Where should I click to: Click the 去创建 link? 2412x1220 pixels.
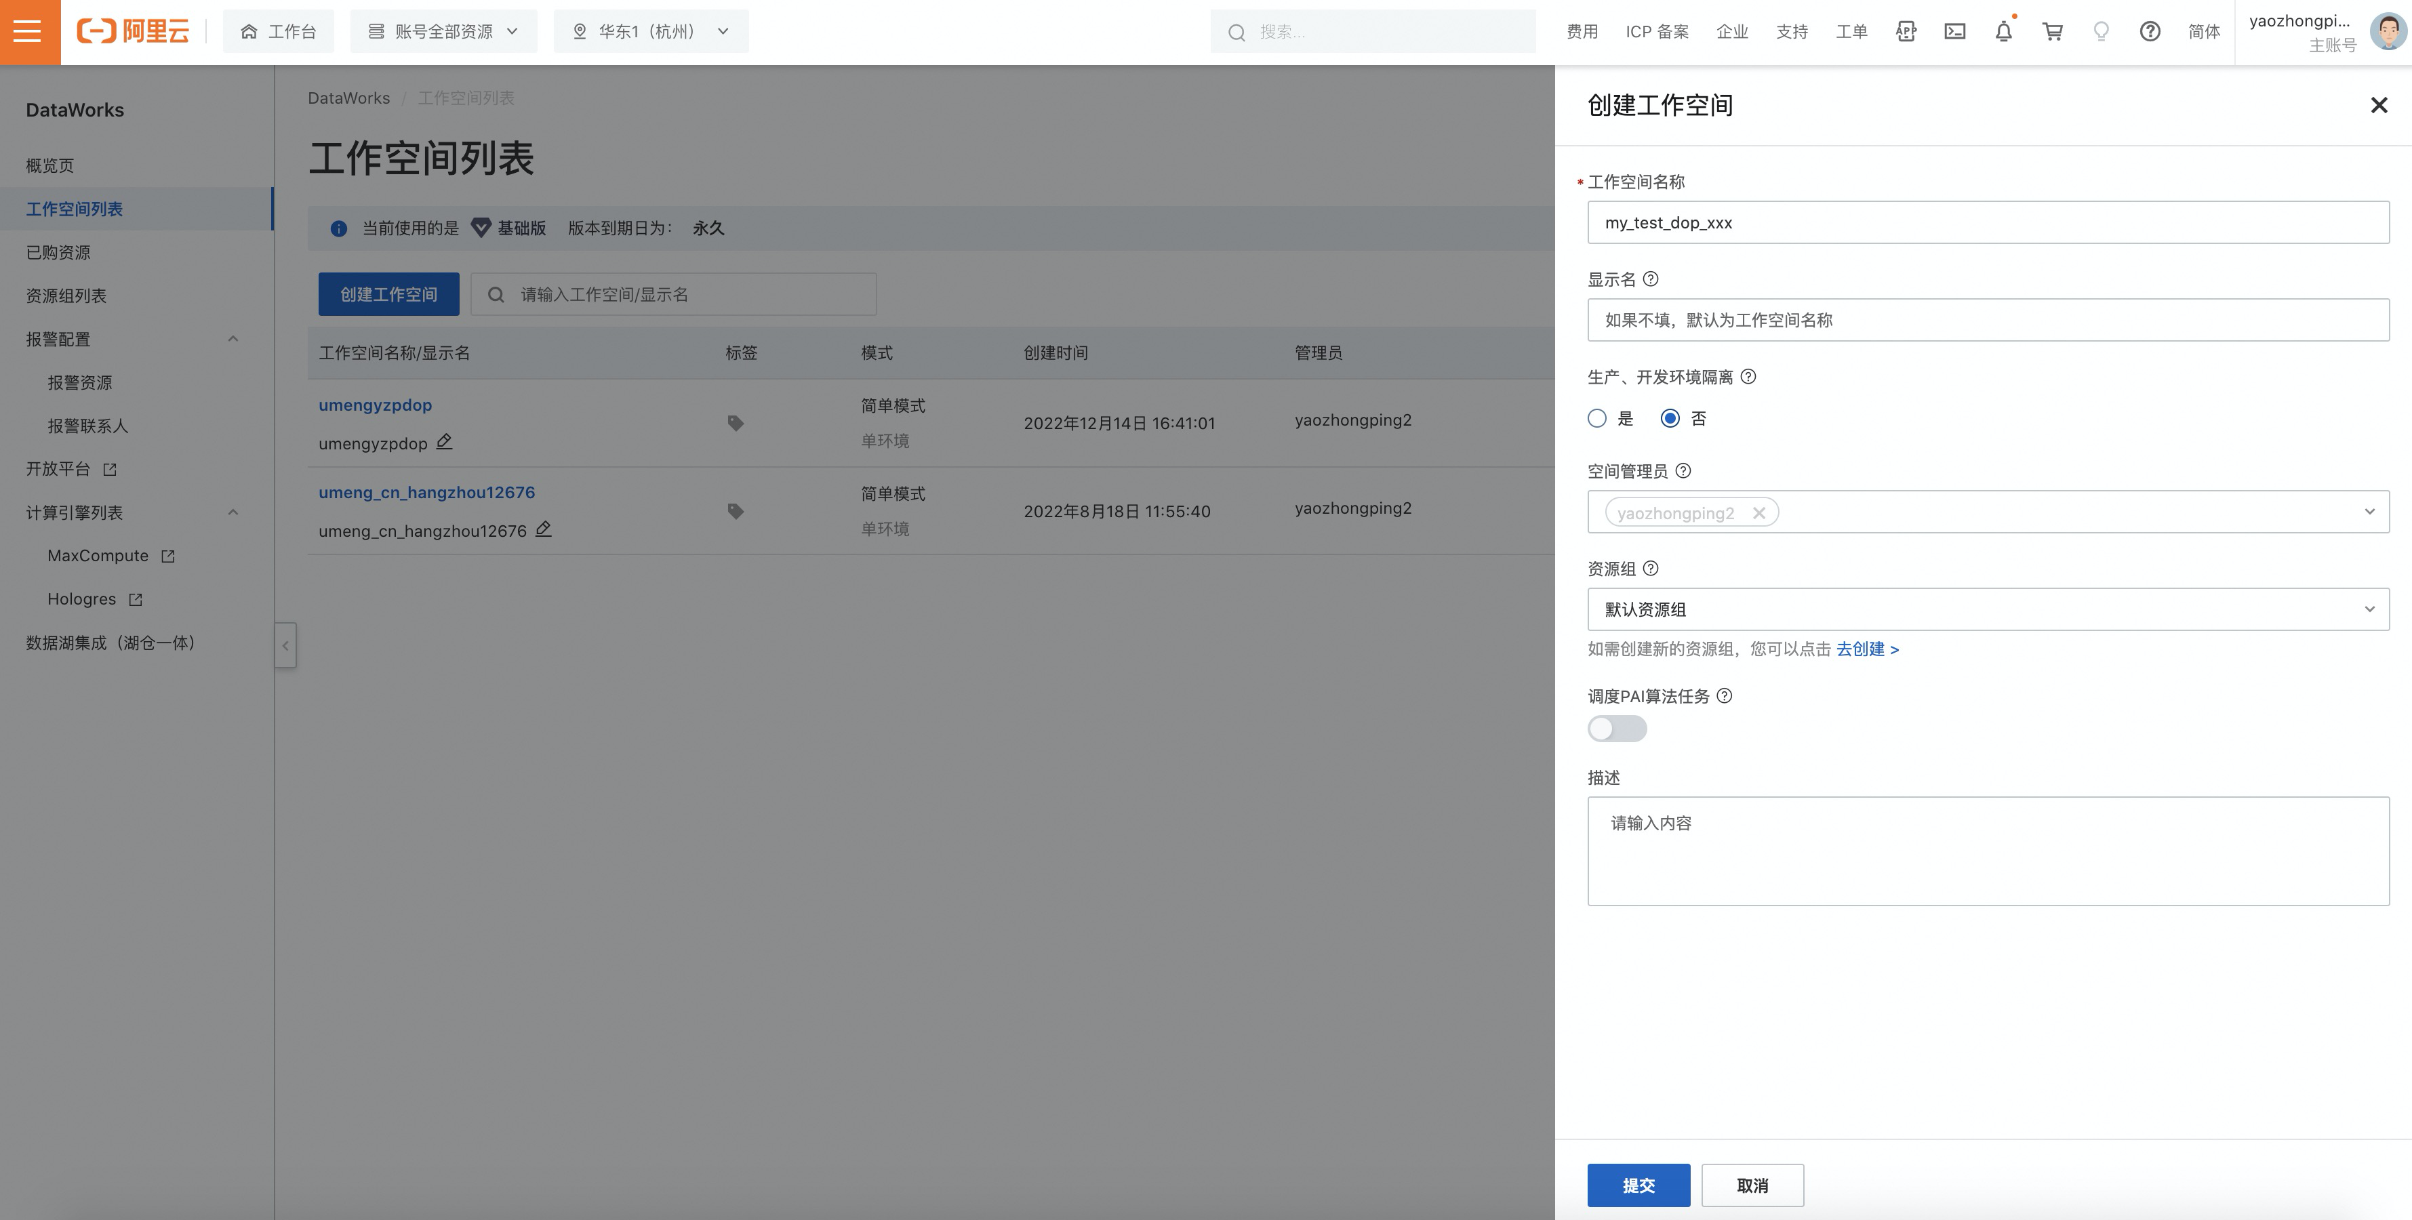coord(1866,649)
